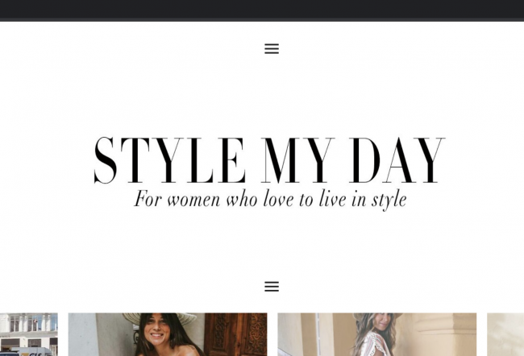Click the word "MY" in the logo

coord(297,160)
